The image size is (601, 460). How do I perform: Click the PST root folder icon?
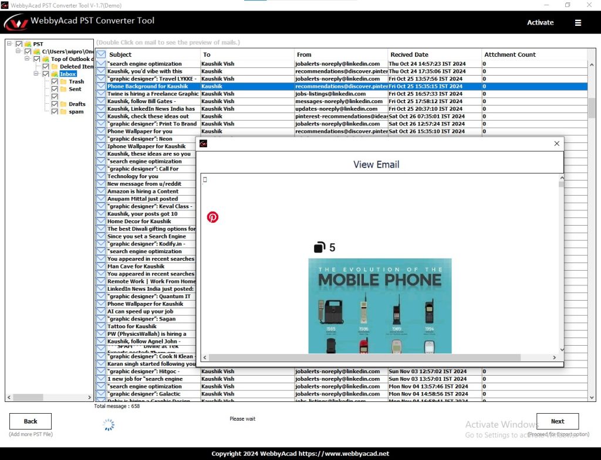tap(28, 44)
